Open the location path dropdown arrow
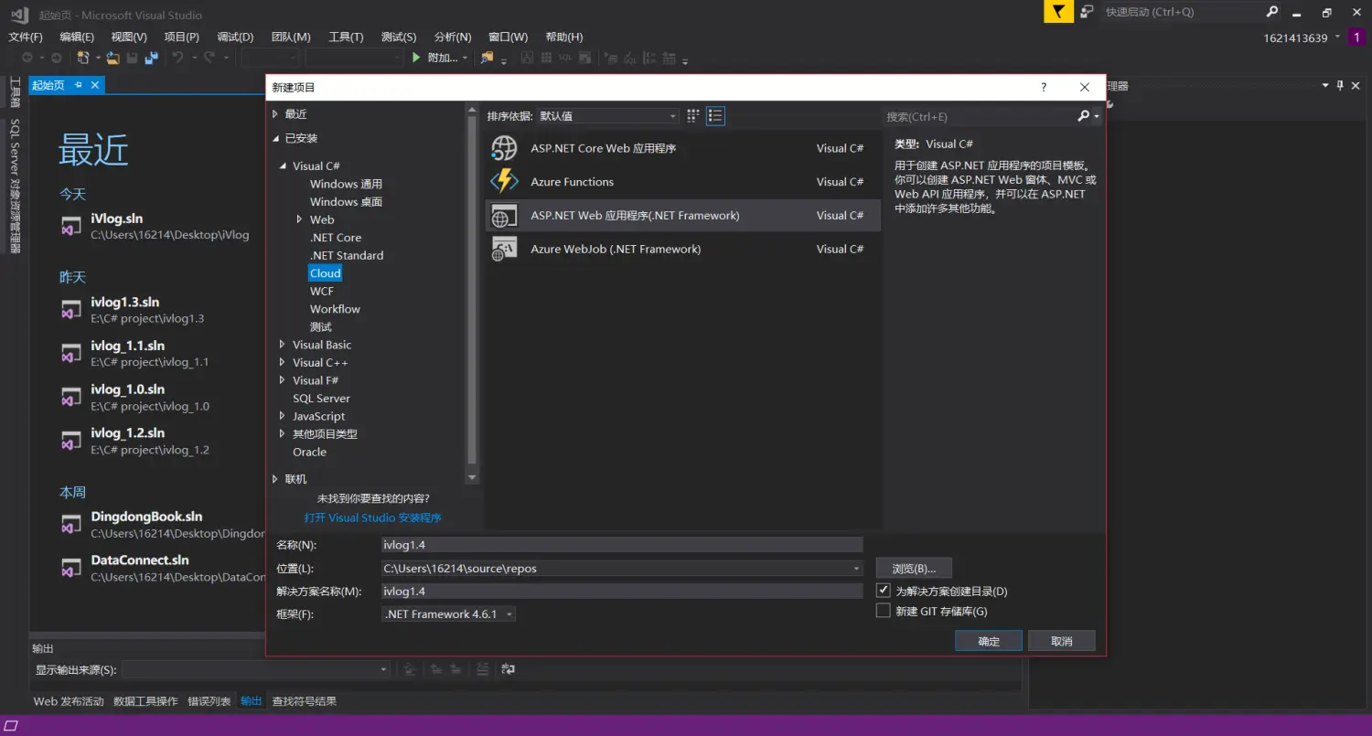Image resolution: width=1372 pixels, height=736 pixels. pos(856,569)
